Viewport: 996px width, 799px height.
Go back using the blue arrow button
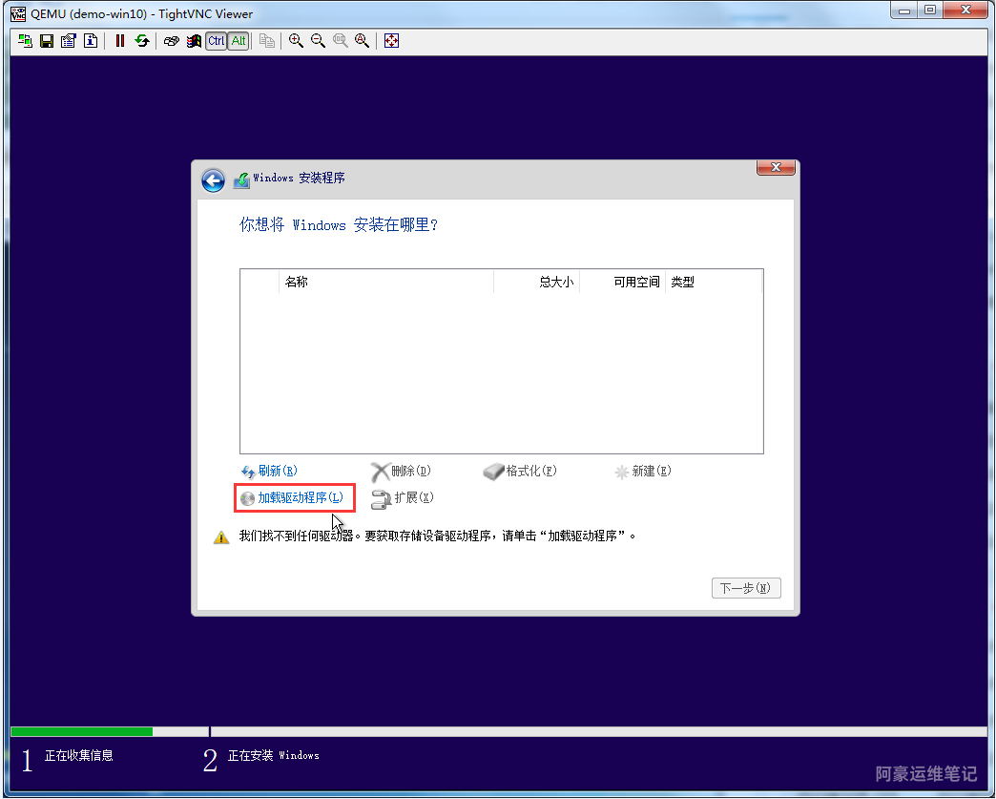(x=213, y=180)
